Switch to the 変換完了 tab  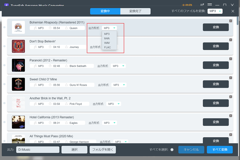pyautogui.click(x=135, y=11)
